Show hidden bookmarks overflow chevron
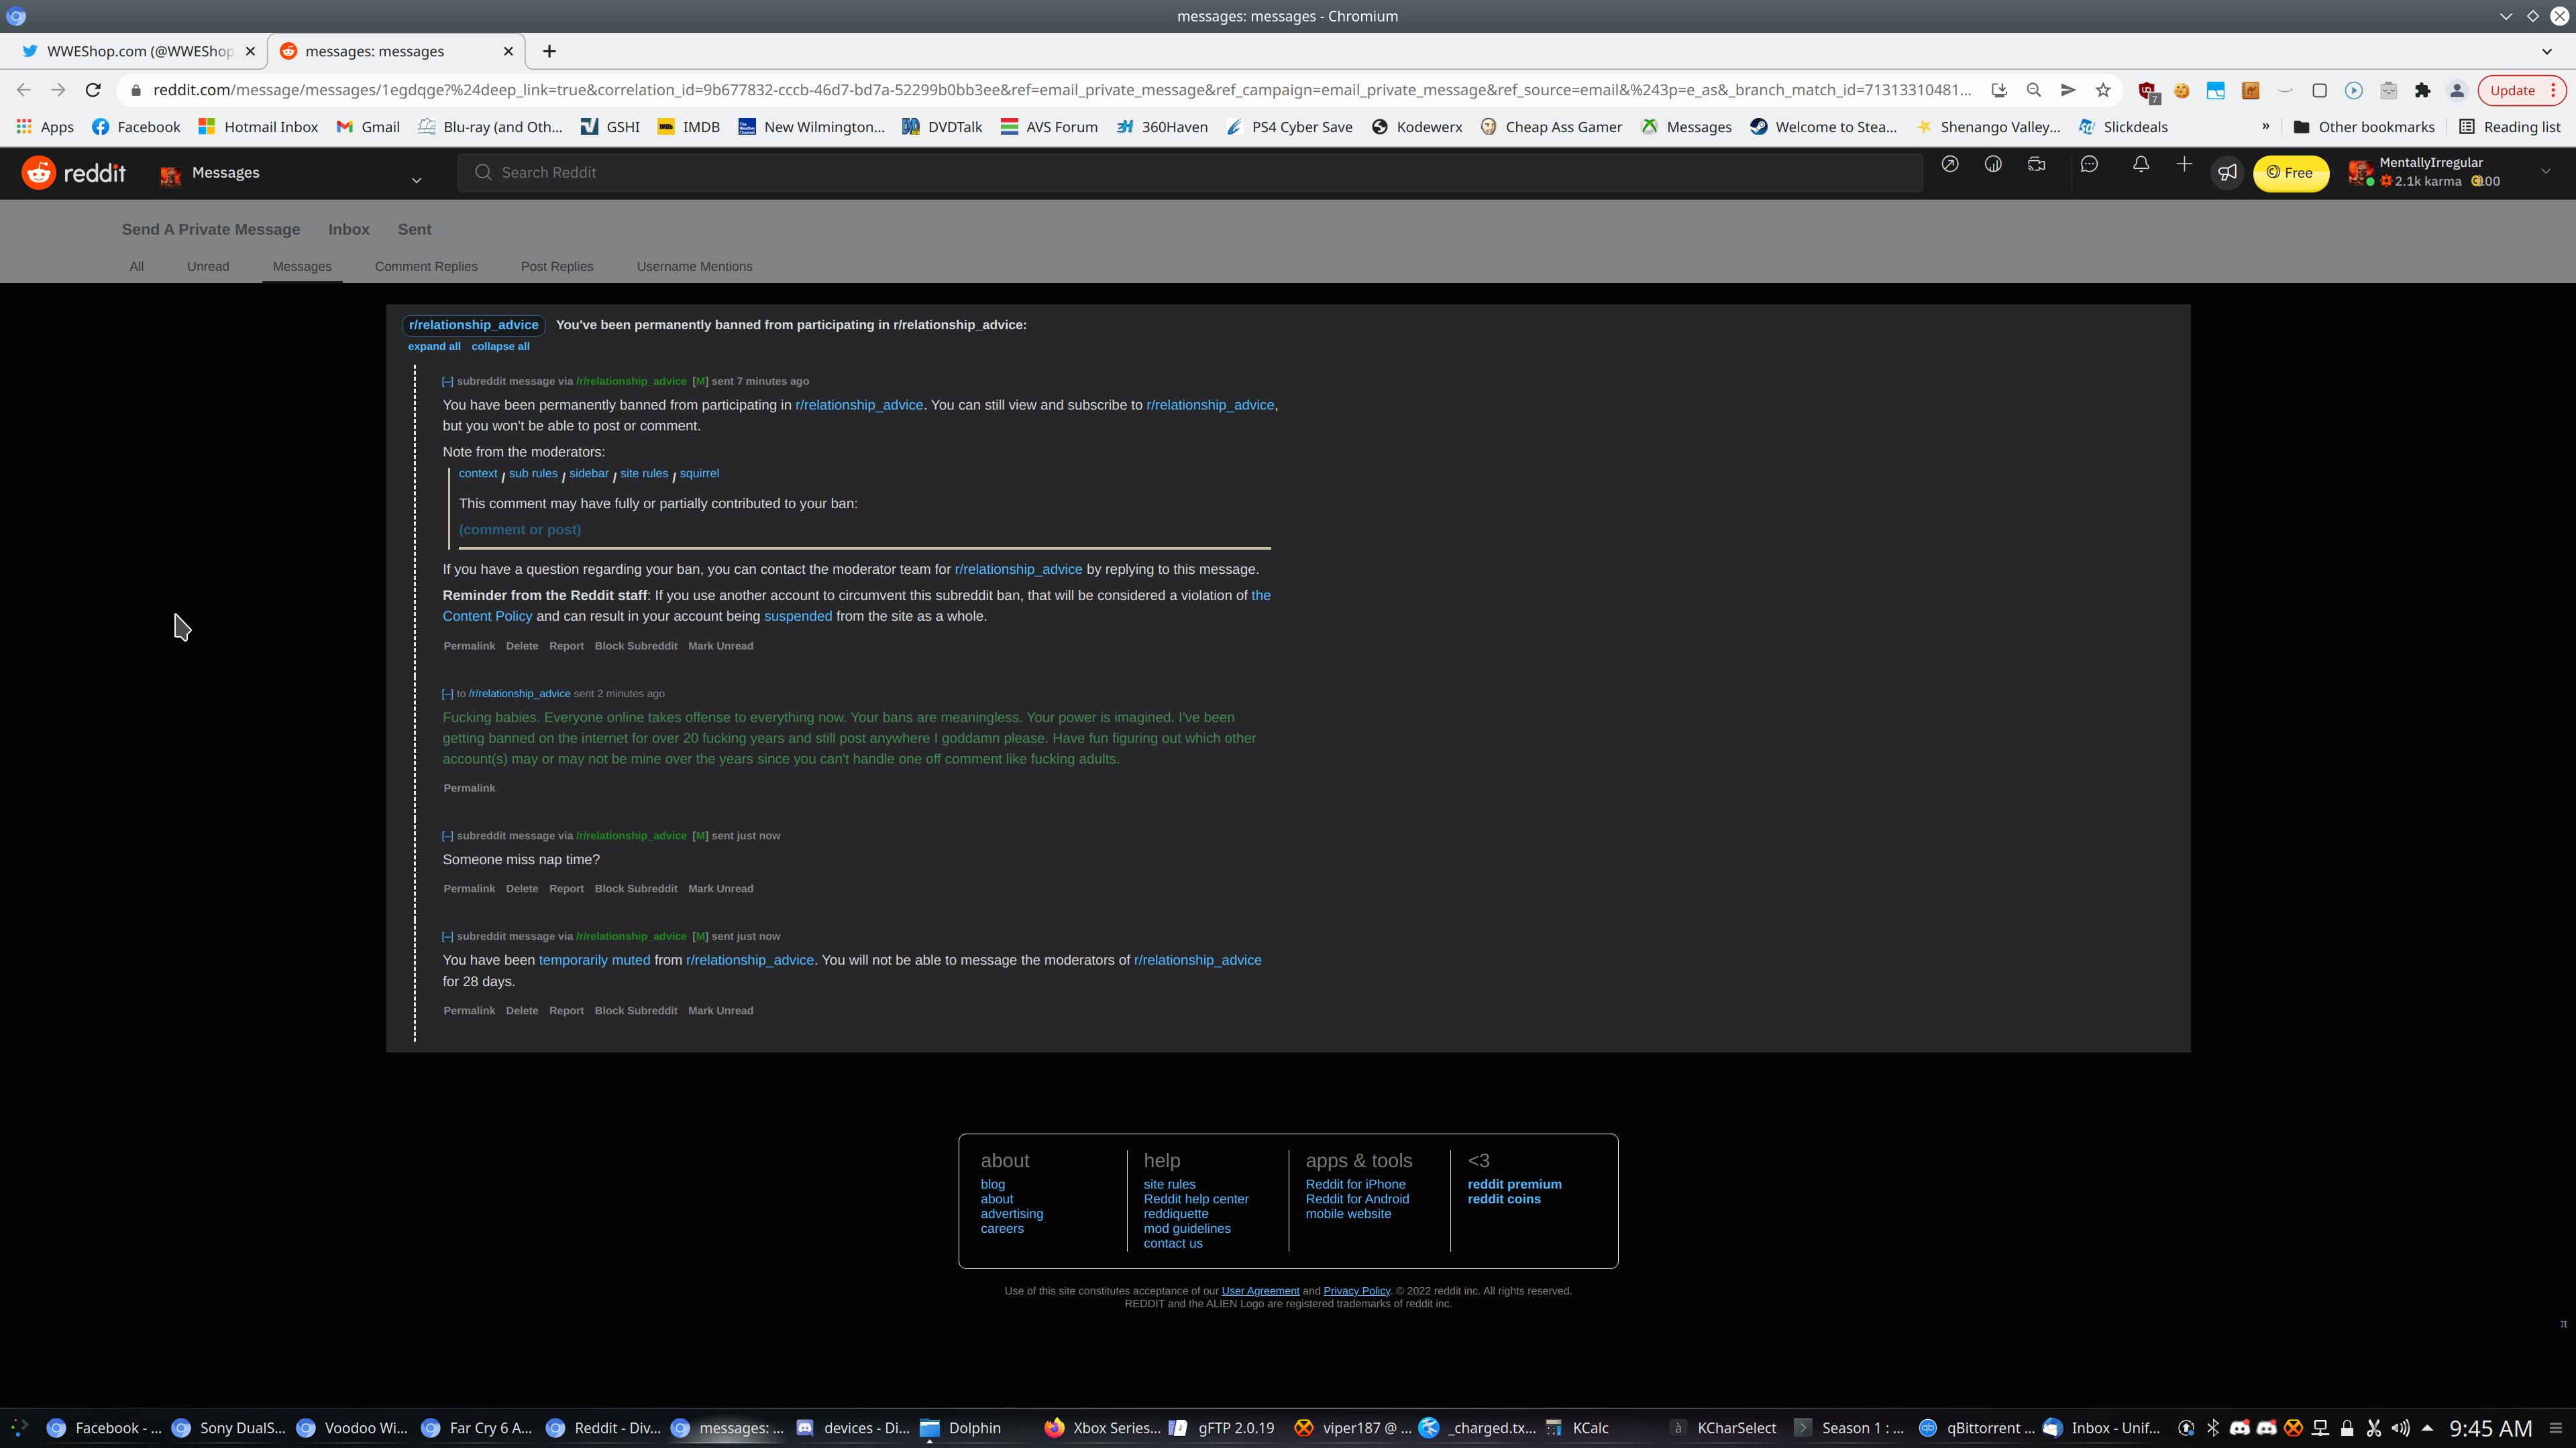 click(2265, 127)
